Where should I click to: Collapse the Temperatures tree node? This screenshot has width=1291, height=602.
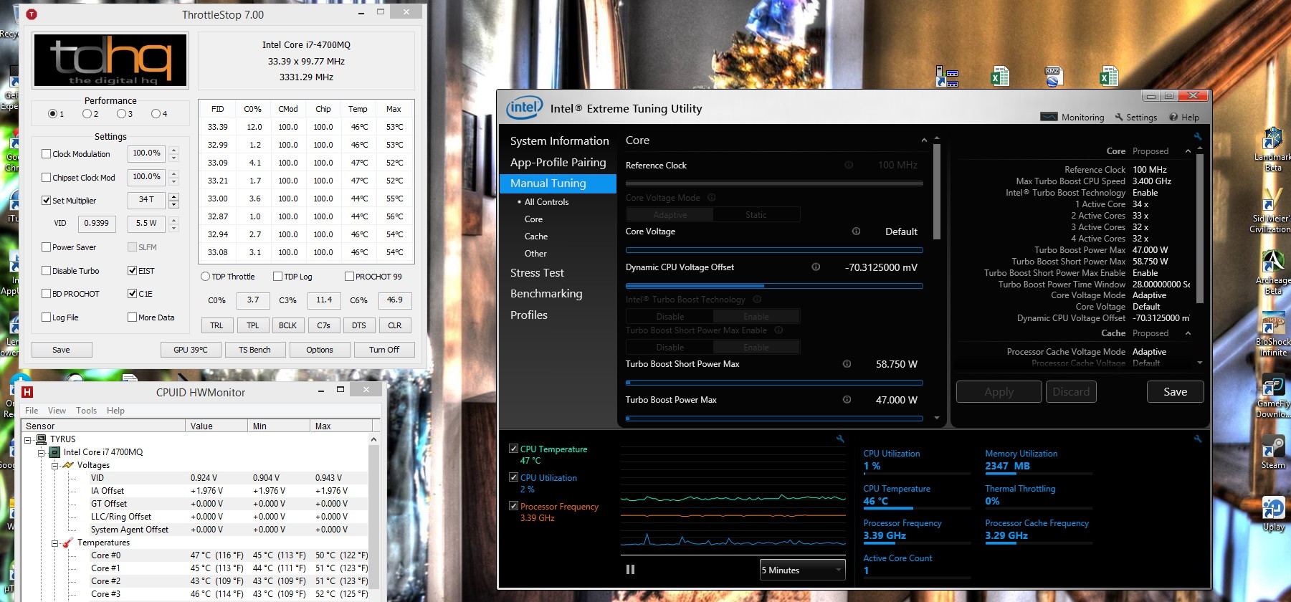pyautogui.click(x=55, y=543)
